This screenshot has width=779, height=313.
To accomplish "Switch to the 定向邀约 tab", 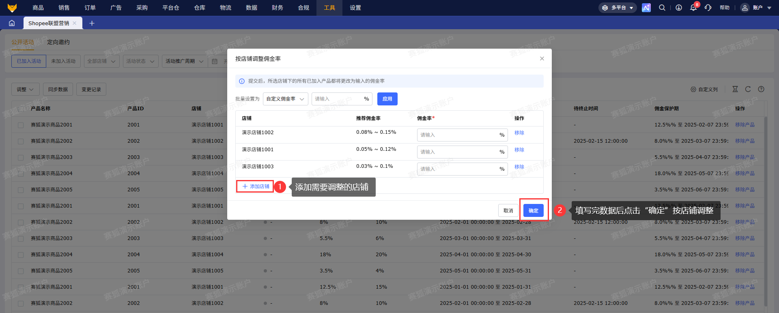I will pos(58,42).
